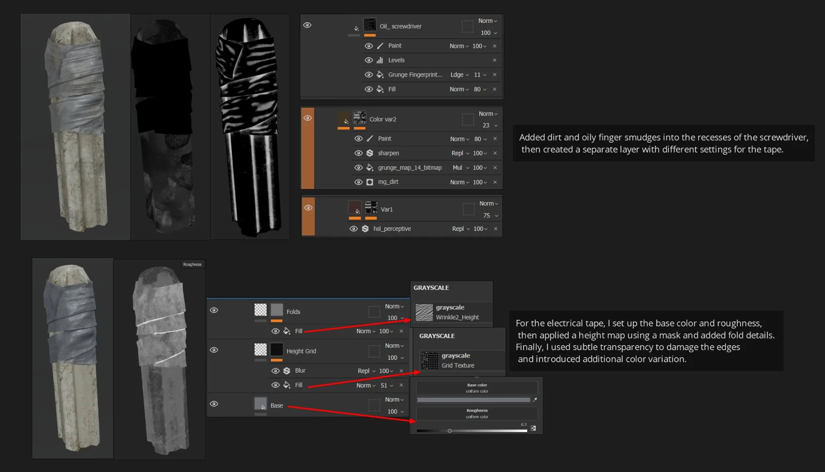Click the sharpen filter icon
This screenshot has width=825, height=472.
[x=369, y=153]
